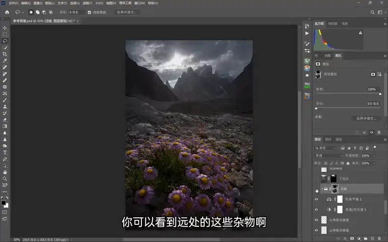388x242 pixels.
Task: Open the Actions panel play icon
Action: 307,33
